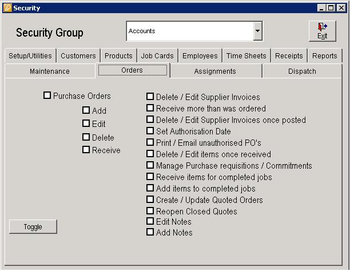
Task: Go to the Maintenance sub-tab
Action: (50, 71)
